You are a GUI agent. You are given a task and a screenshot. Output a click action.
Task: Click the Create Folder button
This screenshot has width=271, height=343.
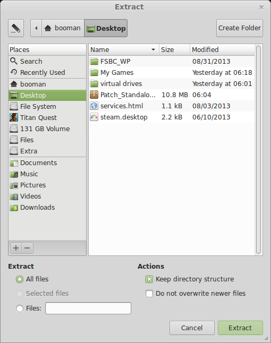tap(240, 28)
